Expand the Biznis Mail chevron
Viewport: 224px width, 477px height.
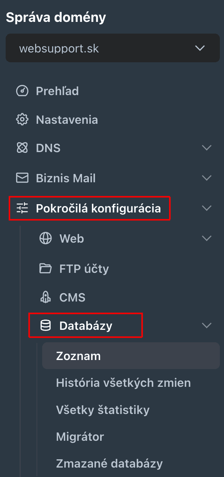pyautogui.click(x=207, y=178)
